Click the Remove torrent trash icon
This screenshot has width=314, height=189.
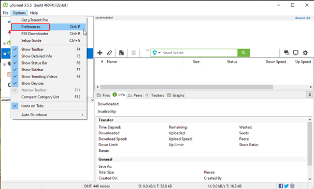pos(133,53)
